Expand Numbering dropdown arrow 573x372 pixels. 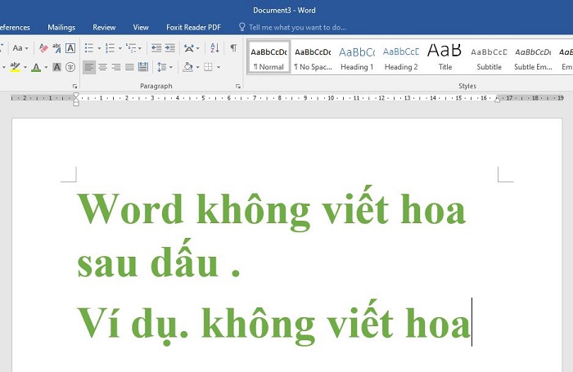point(120,48)
